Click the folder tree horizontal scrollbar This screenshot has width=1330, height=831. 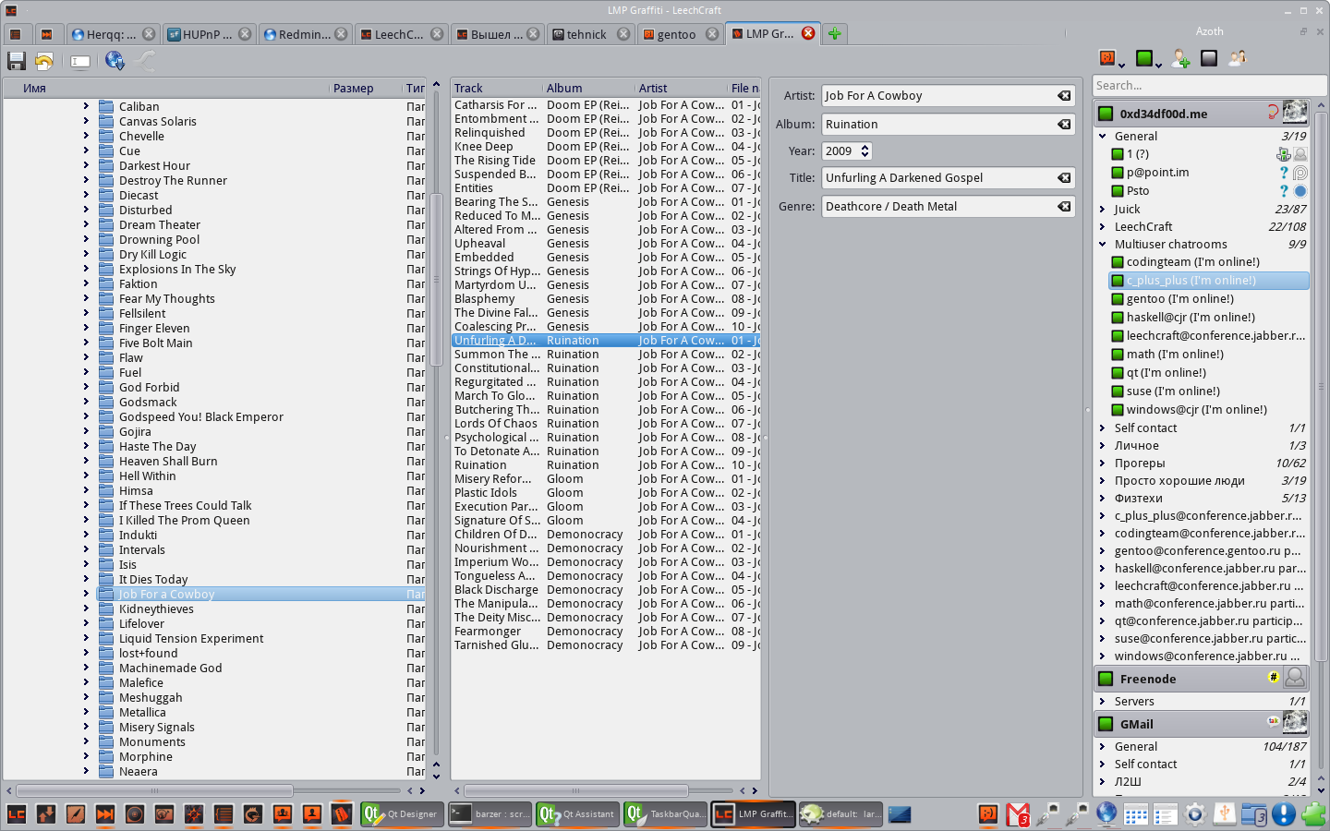point(155,790)
